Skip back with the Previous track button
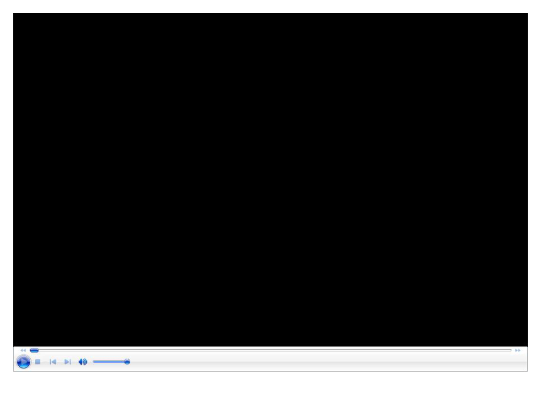The image size is (541, 405). [53, 362]
